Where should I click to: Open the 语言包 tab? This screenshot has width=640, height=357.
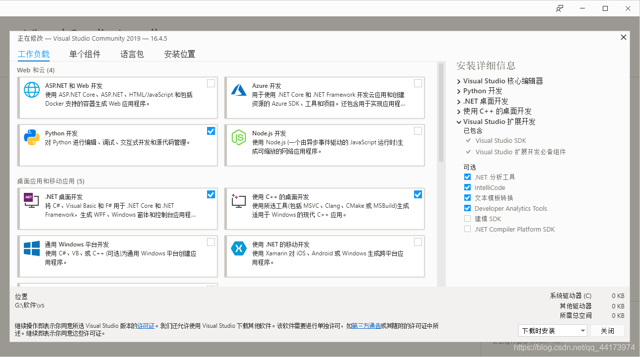pos(132,54)
